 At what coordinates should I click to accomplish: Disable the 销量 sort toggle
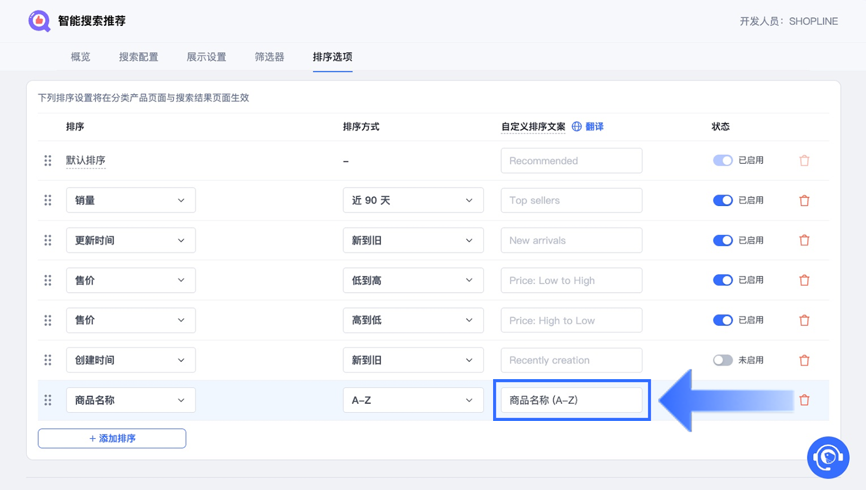coord(723,200)
